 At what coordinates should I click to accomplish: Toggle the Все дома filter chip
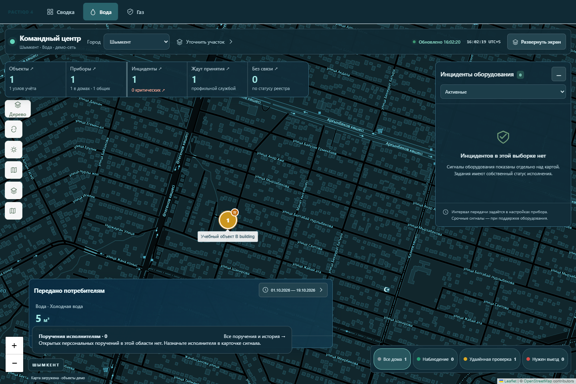tap(392, 359)
